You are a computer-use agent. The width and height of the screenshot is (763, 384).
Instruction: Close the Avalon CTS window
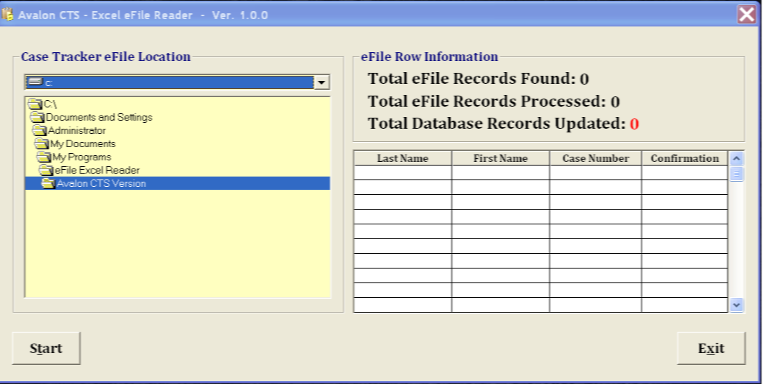click(x=747, y=15)
